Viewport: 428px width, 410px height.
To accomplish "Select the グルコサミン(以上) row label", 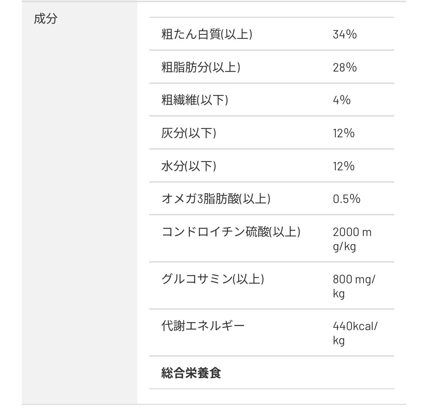I will coord(212,279).
